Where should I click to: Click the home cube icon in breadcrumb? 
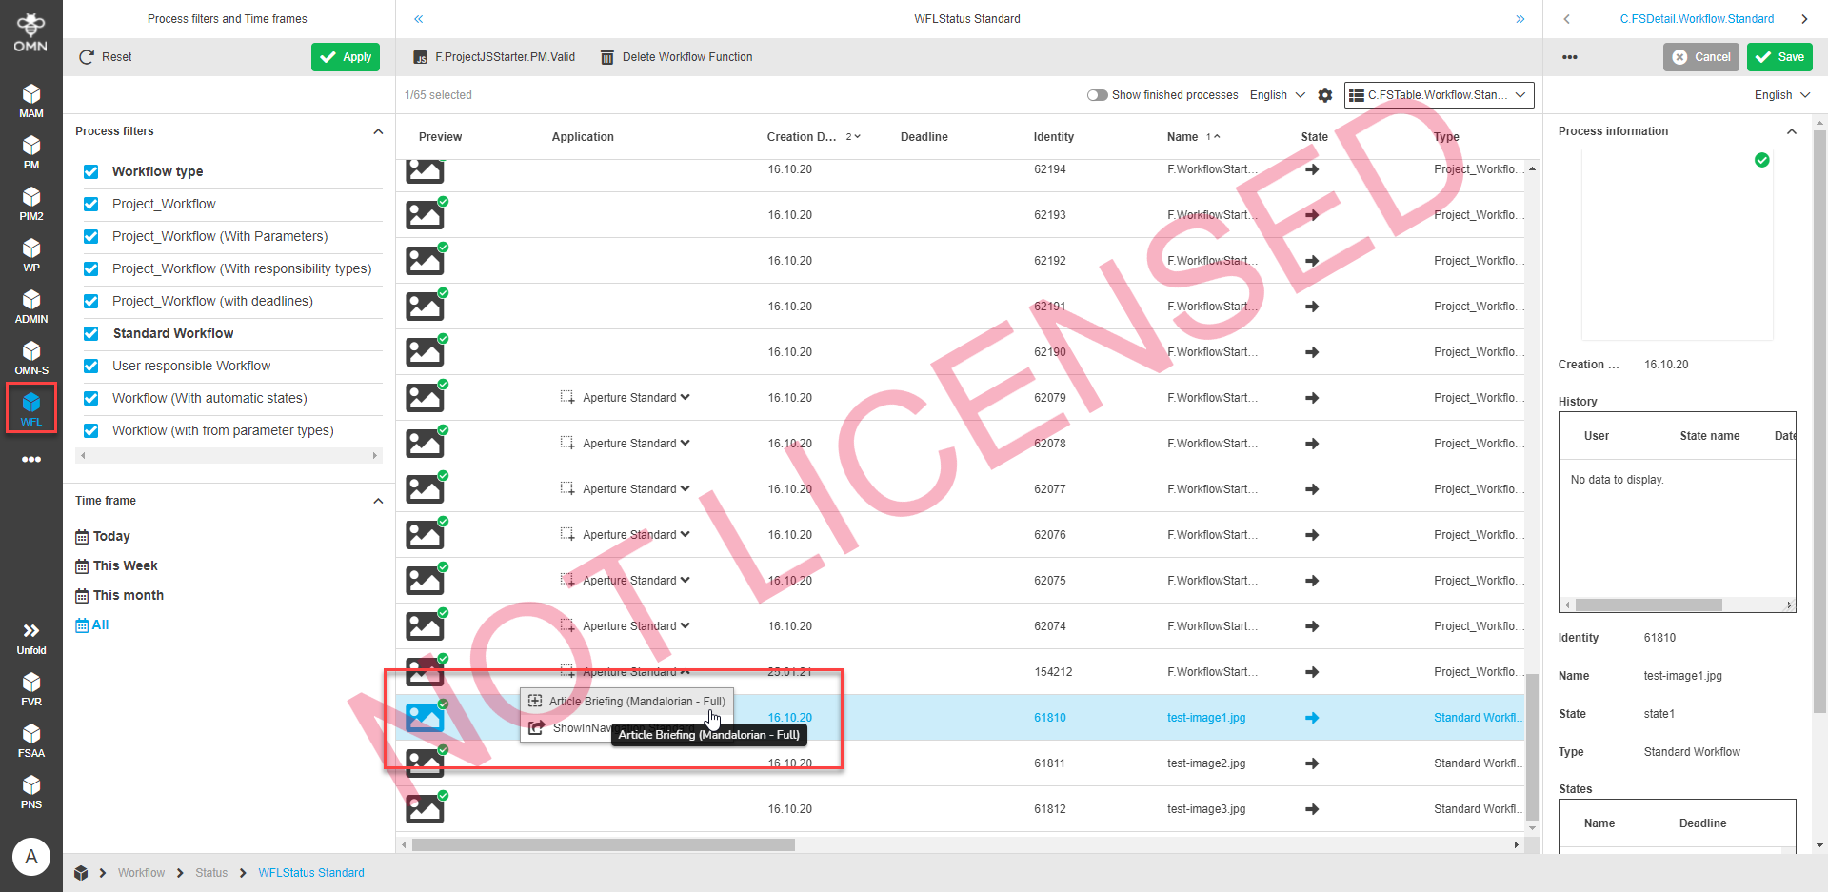click(x=81, y=873)
